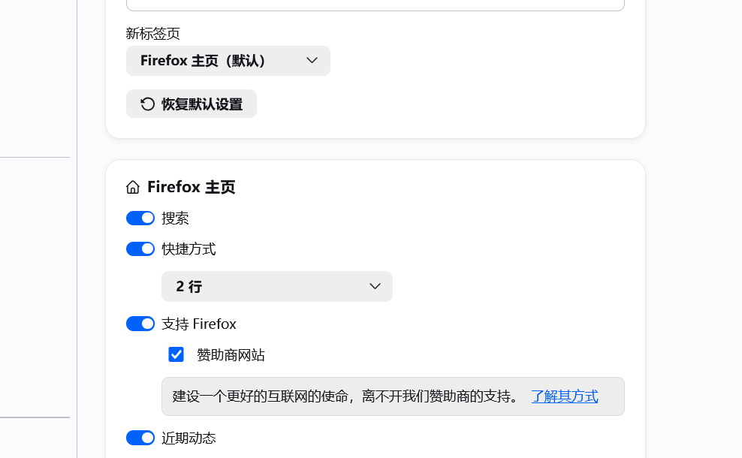
Task: Expand the 2 行 rows dropdown
Action: click(x=277, y=286)
